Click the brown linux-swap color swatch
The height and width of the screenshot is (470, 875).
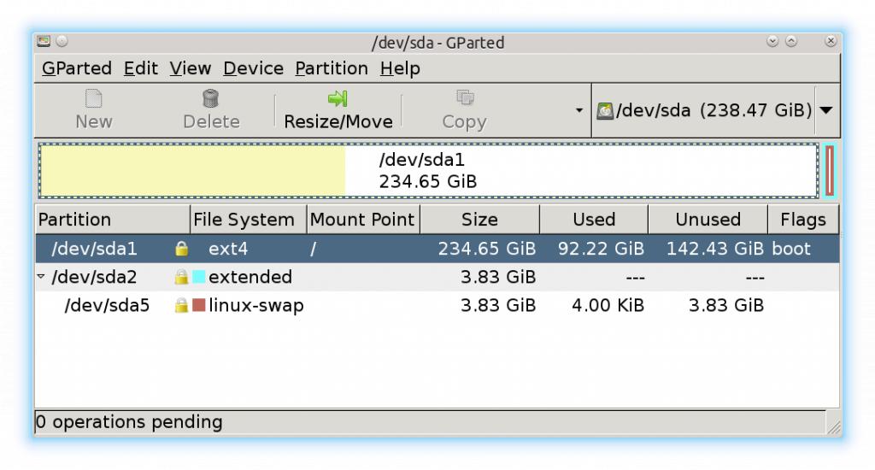click(198, 305)
